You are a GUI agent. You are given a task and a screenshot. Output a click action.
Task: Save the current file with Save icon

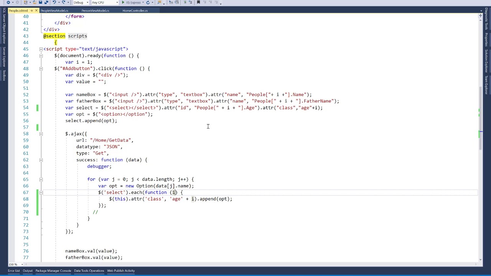coord(40,2)
